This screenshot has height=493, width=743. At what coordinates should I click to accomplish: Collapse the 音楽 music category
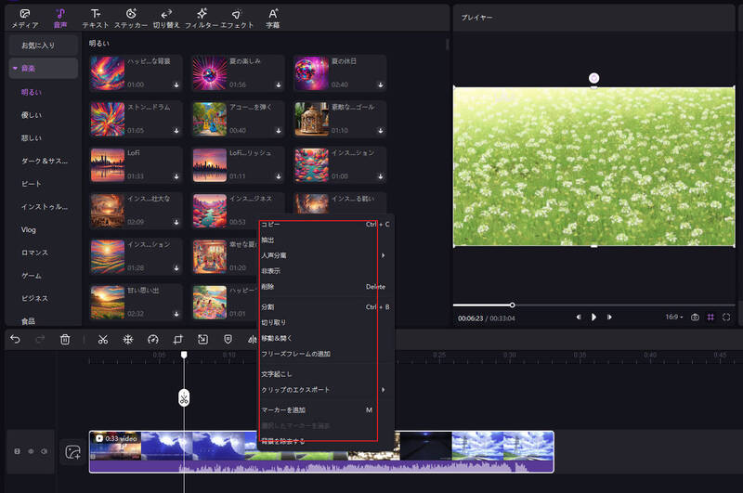pyautogui.click(x=15, y=69)
